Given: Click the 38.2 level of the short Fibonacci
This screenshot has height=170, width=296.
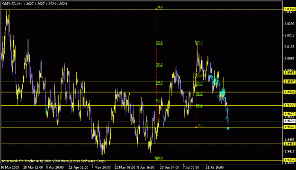Looking at the screenshot, I should click(199, 94).
